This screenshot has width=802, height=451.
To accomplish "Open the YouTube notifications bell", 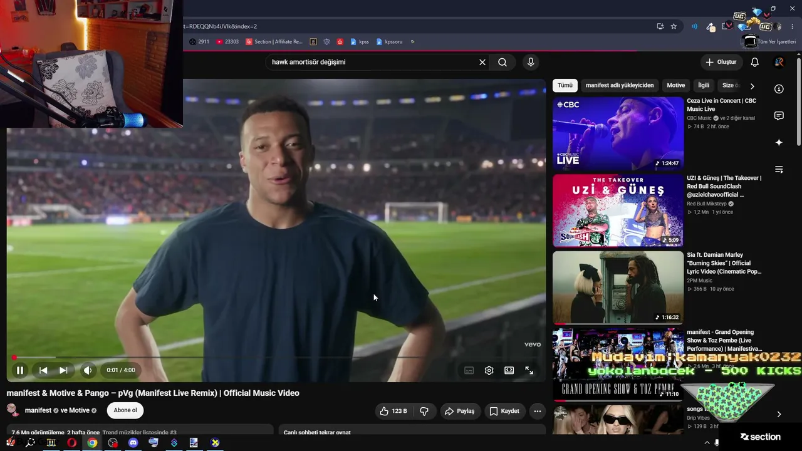I will 755,62.
